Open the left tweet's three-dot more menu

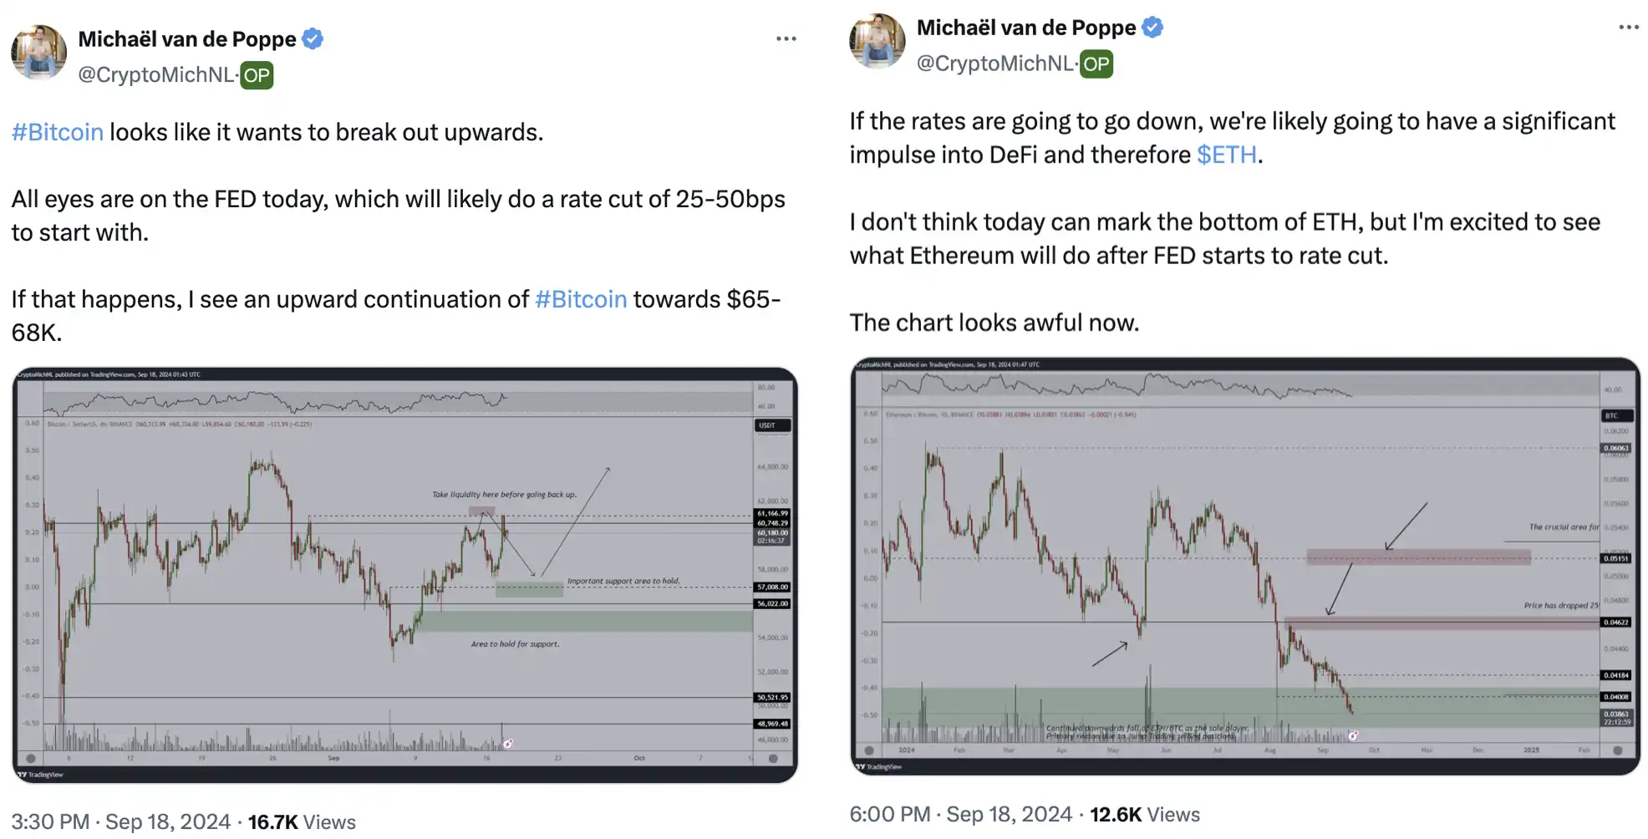(786, 39)
